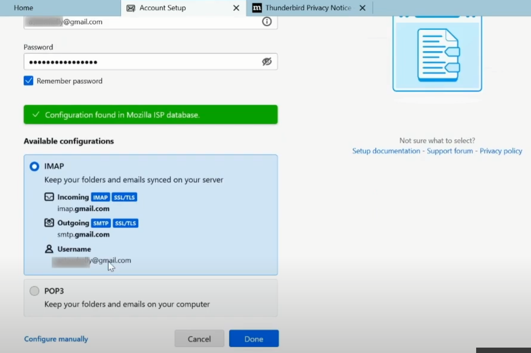Click the Username person icon
Viewport: 531px width, 353px height.
(49, 249)
